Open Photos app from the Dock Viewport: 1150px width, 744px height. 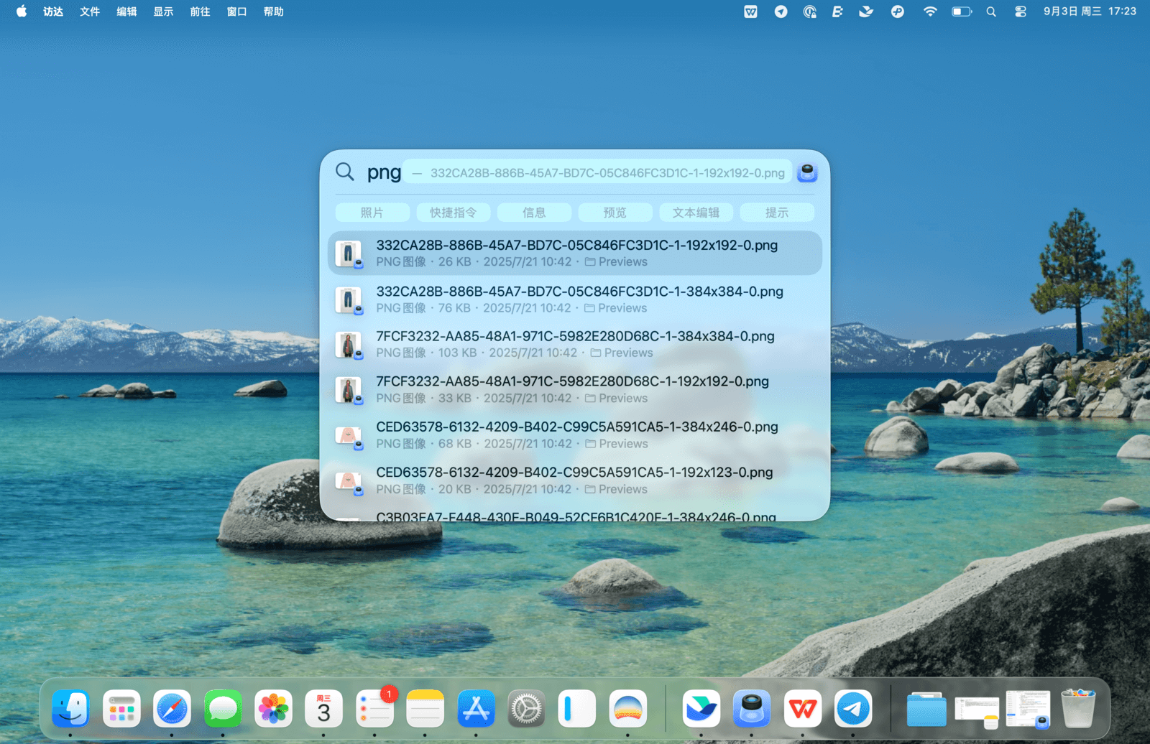(273, 710)
